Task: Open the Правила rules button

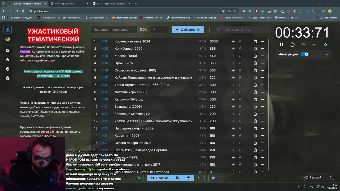Action: (x=159, y=178)
